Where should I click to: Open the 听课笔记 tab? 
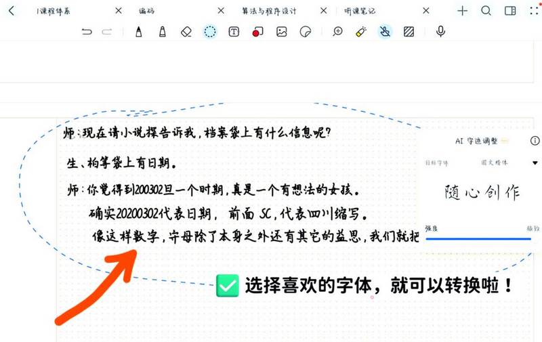point(360,11)
